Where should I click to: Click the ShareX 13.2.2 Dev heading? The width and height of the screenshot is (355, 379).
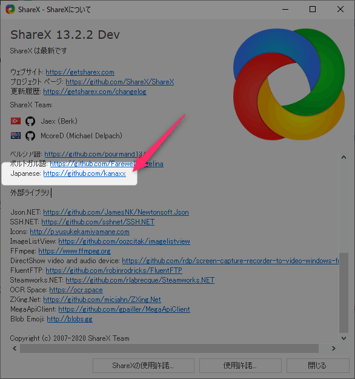pyautogui.click(x=65, y=35)
